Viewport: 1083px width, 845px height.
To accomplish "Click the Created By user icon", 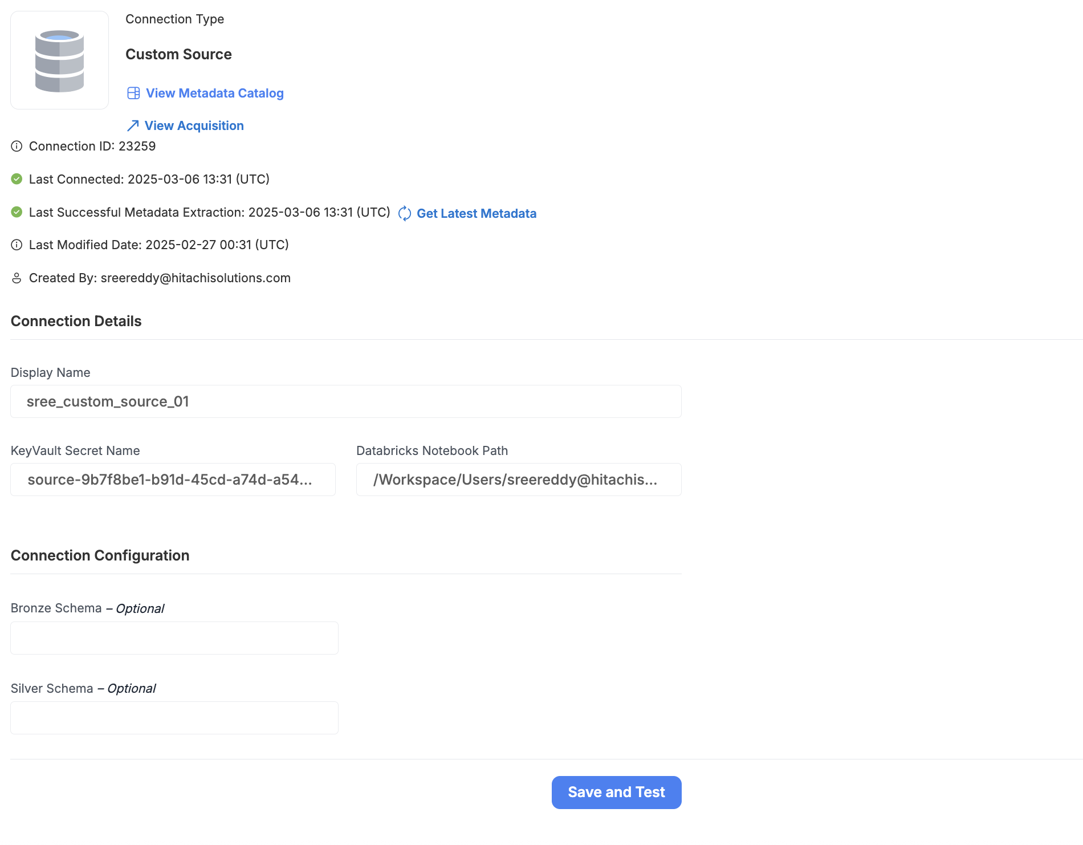I will (17, 278).
